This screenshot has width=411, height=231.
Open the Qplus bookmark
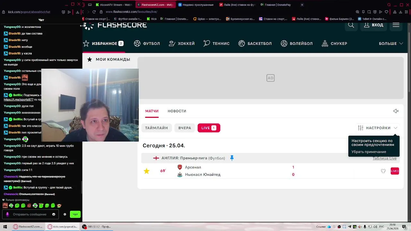207,19
